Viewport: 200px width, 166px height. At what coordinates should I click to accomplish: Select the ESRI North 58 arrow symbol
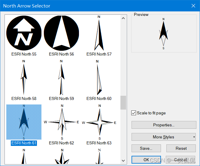pos(24,77)
